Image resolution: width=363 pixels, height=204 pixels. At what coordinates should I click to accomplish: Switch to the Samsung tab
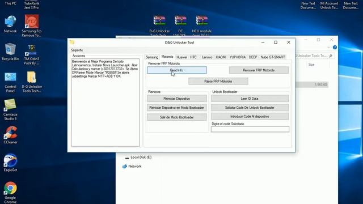click(x=152, y=57)
